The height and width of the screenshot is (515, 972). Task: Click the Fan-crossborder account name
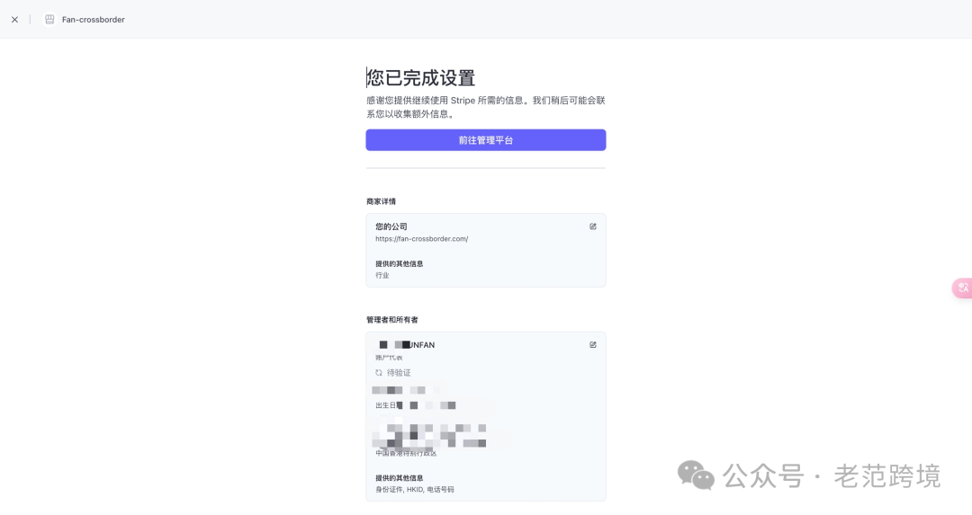coord(93,20)
